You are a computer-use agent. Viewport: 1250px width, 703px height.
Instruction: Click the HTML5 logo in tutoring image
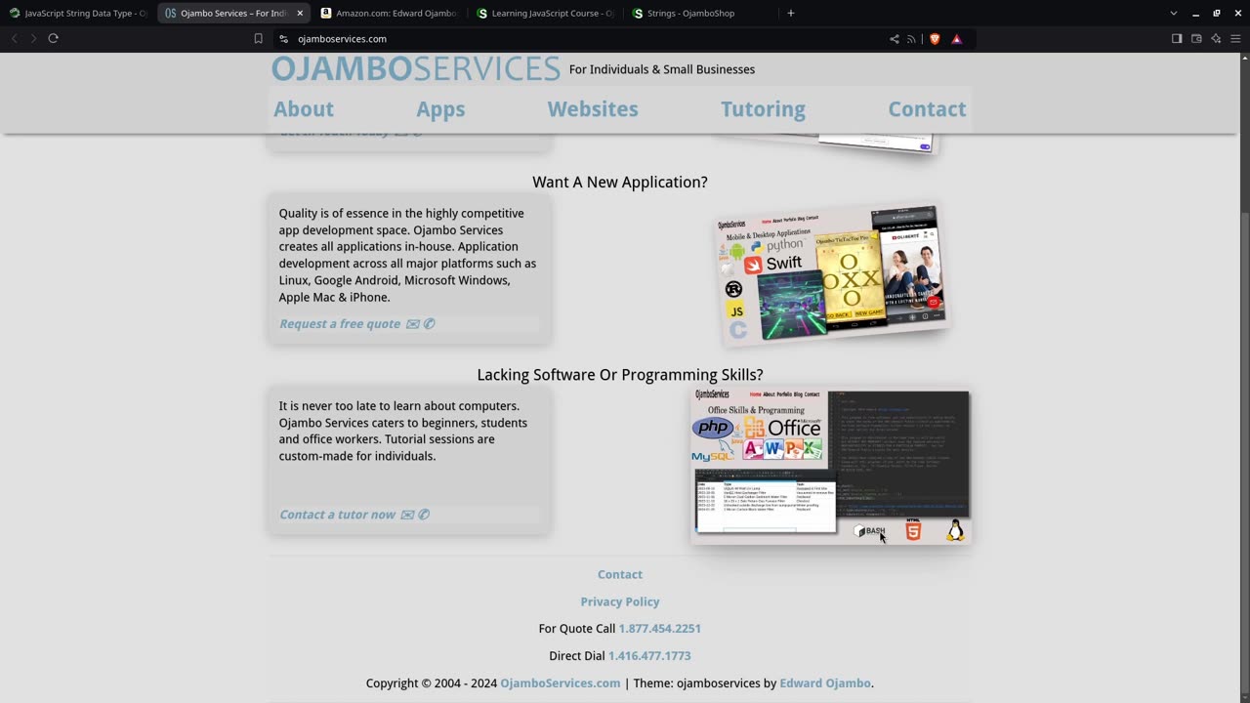[913, 531]
